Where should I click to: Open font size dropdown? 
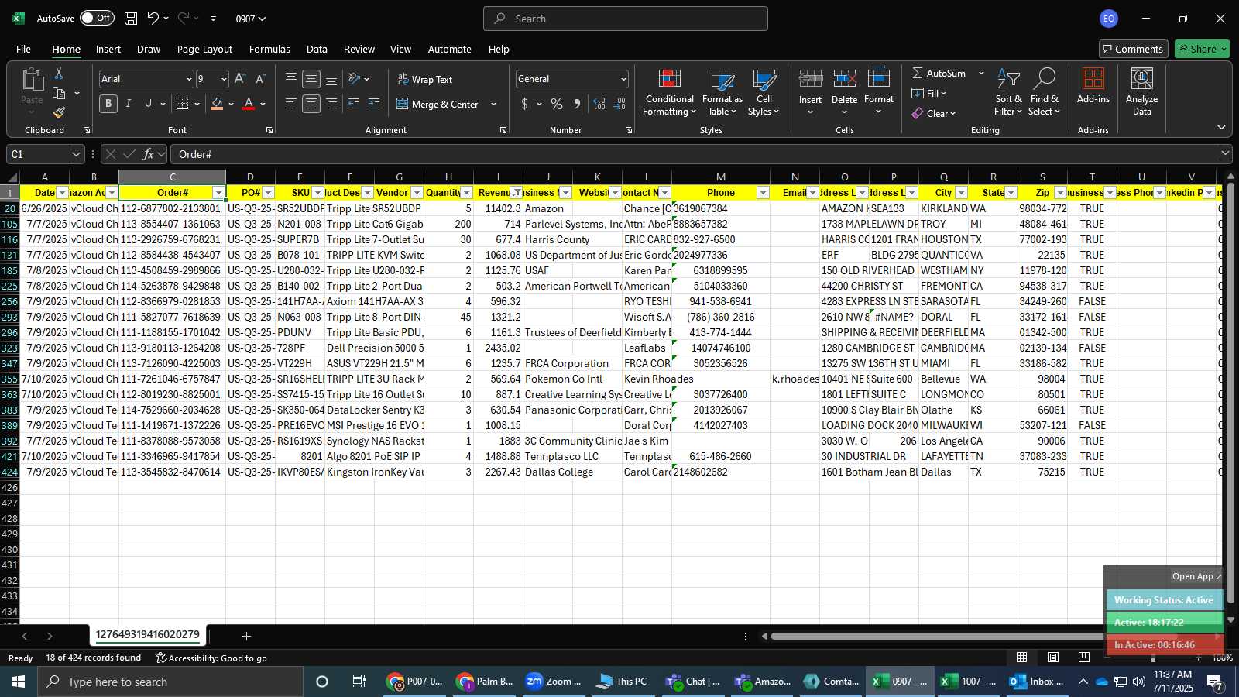click(224, 79)
